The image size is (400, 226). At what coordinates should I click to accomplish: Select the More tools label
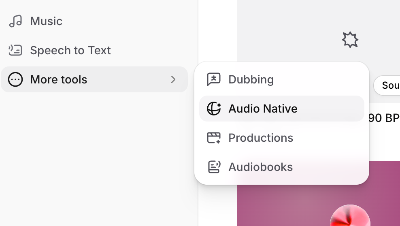point(59,79)
